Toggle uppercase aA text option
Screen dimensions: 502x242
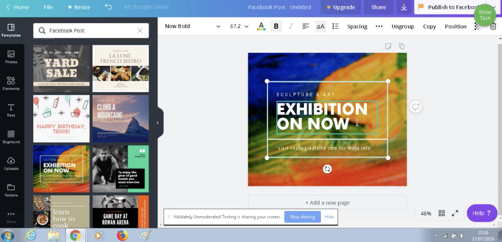pyautogui.click(x=321, y=26)
